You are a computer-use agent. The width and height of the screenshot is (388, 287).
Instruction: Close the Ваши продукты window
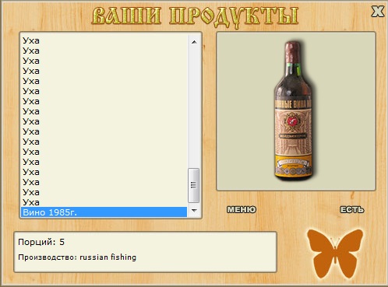click(377, 12)
